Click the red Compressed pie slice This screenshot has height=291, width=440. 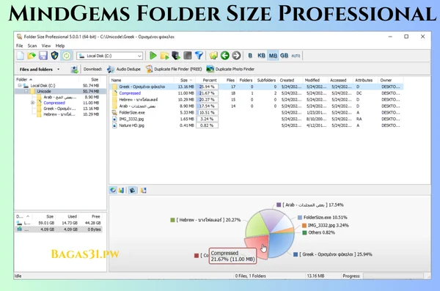(x=256, y=245)
